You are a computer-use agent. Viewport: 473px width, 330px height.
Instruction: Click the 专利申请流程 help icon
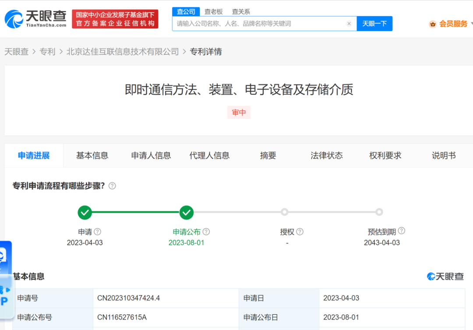tap(112, 185)
